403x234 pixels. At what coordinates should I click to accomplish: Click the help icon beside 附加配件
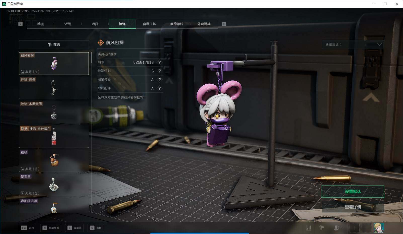coord(159,88)
